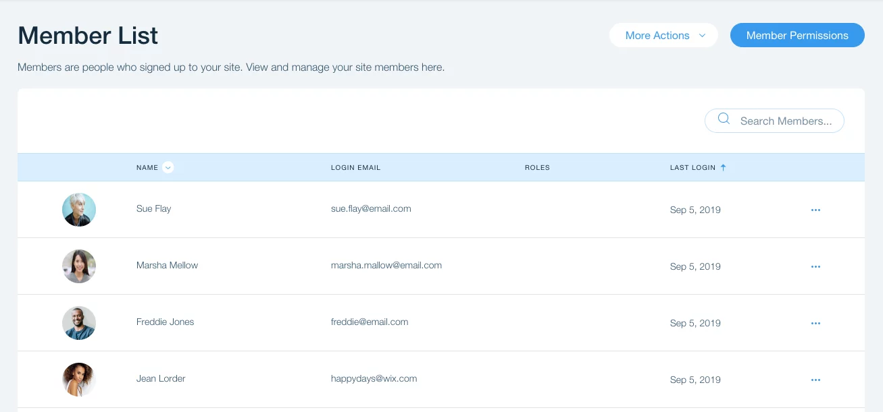The image size is (883, 412).
Task: Expand the More Actions dropdown
Action: tap(663, 36)
